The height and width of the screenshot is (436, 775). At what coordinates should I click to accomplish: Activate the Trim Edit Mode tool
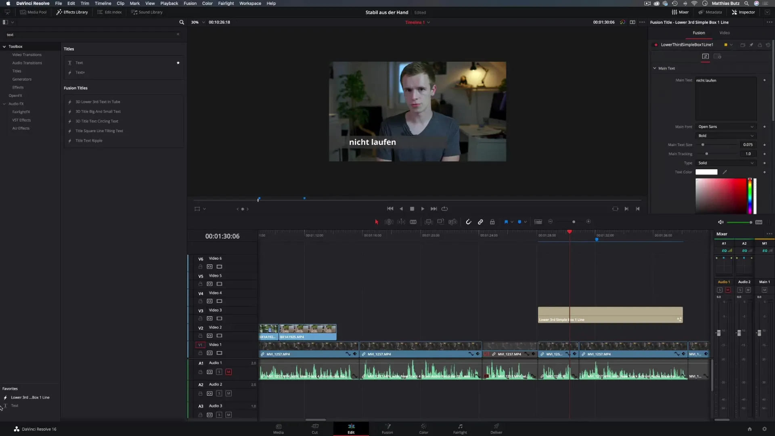click(389, 222)
